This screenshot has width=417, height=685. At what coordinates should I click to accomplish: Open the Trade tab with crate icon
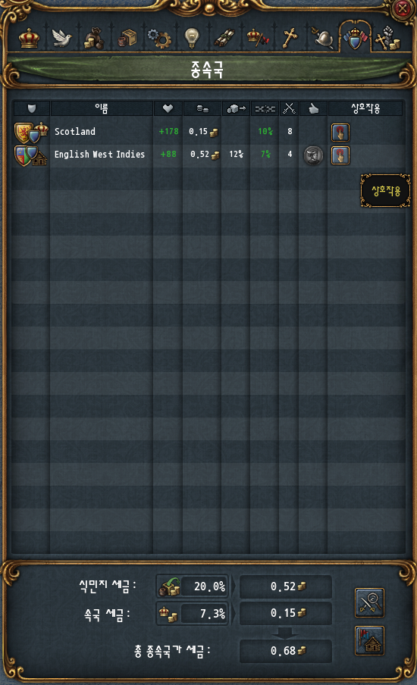127,38
